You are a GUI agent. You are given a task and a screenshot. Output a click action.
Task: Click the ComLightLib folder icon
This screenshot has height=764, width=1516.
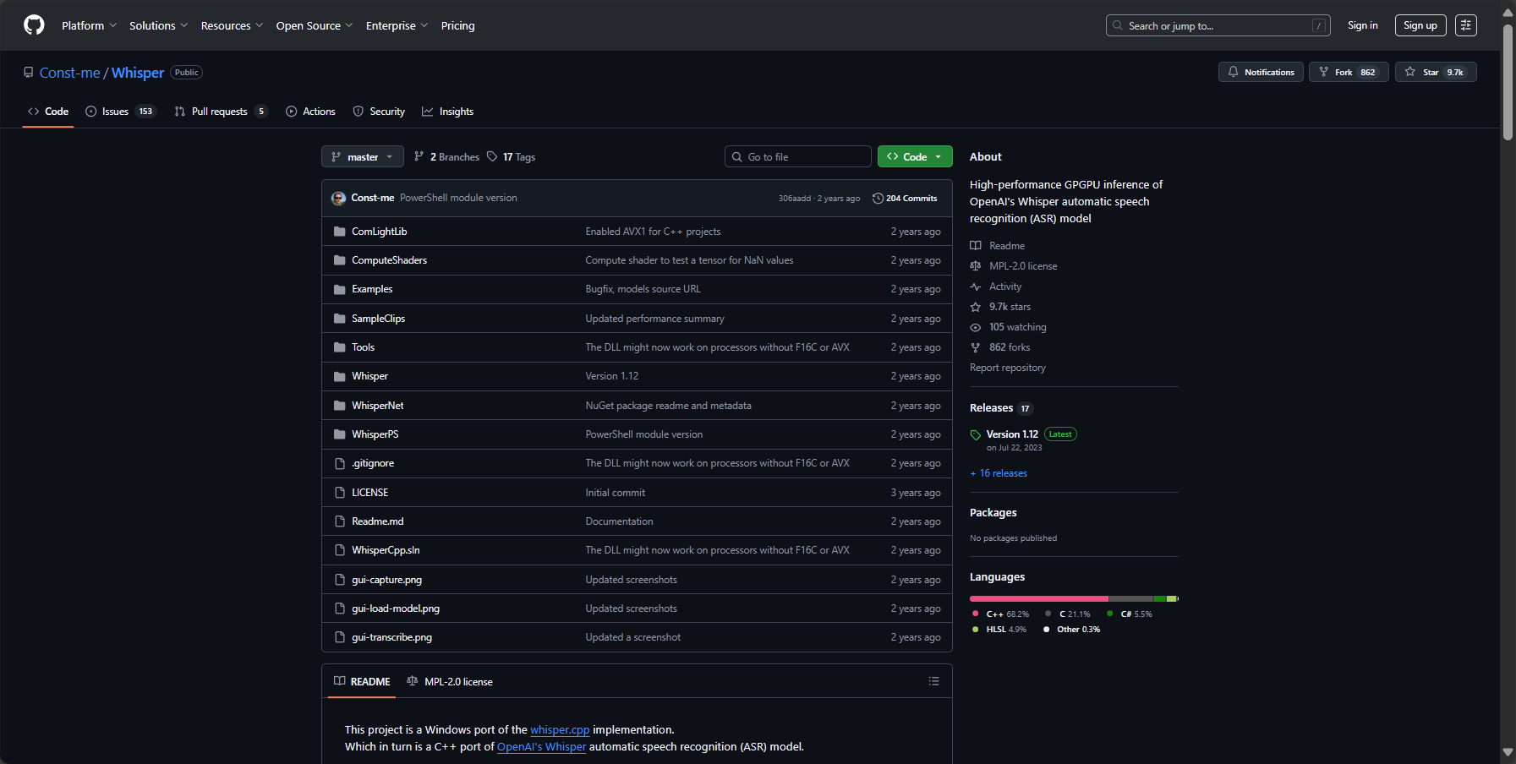340,232
